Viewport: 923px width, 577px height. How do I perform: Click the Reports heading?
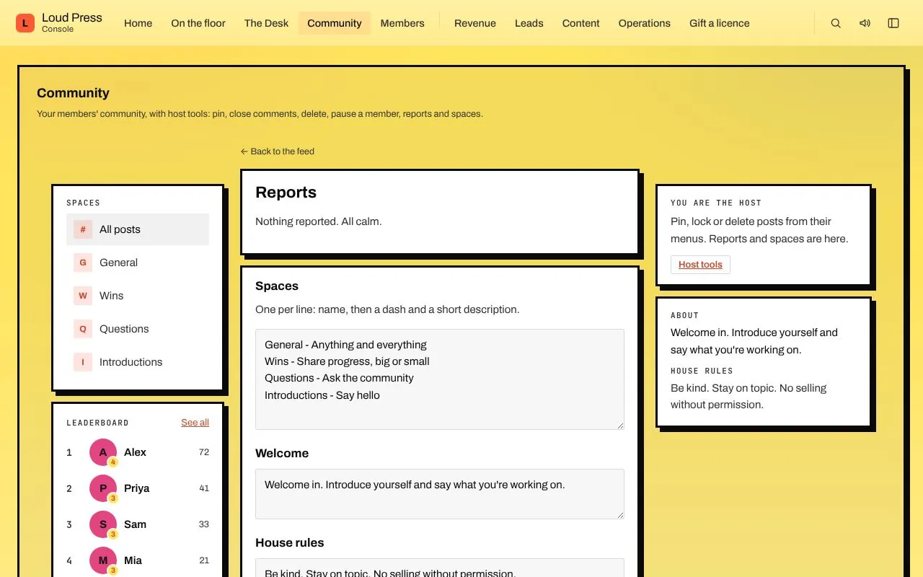point(286,193)
